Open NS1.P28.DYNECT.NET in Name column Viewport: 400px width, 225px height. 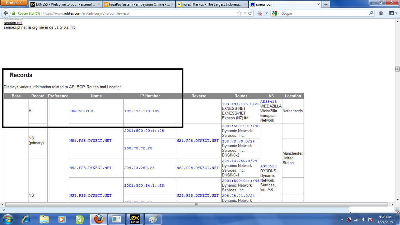90,141
